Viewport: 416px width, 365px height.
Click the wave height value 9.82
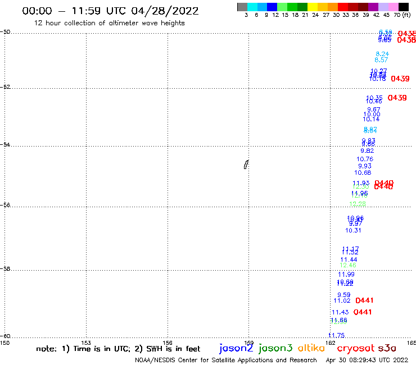(367, 151)
